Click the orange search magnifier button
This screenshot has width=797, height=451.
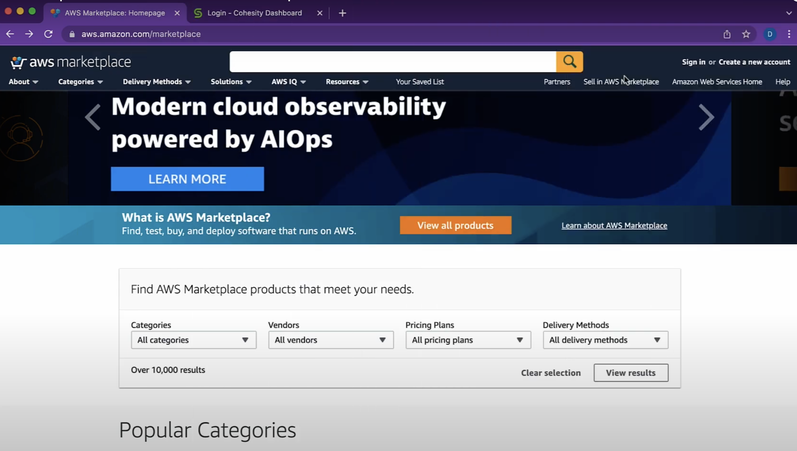click(x=569, y=62)
